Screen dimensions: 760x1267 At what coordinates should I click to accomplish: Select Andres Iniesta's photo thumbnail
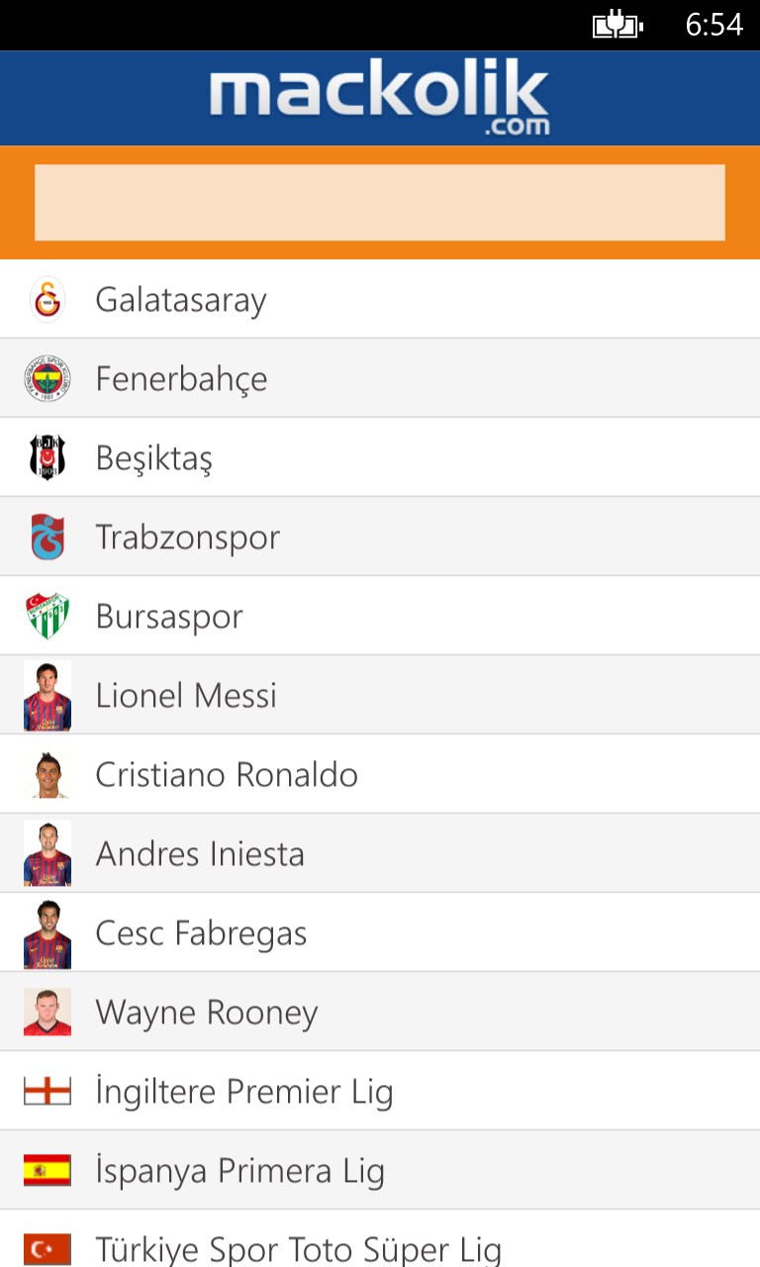[x=47, y=854]
